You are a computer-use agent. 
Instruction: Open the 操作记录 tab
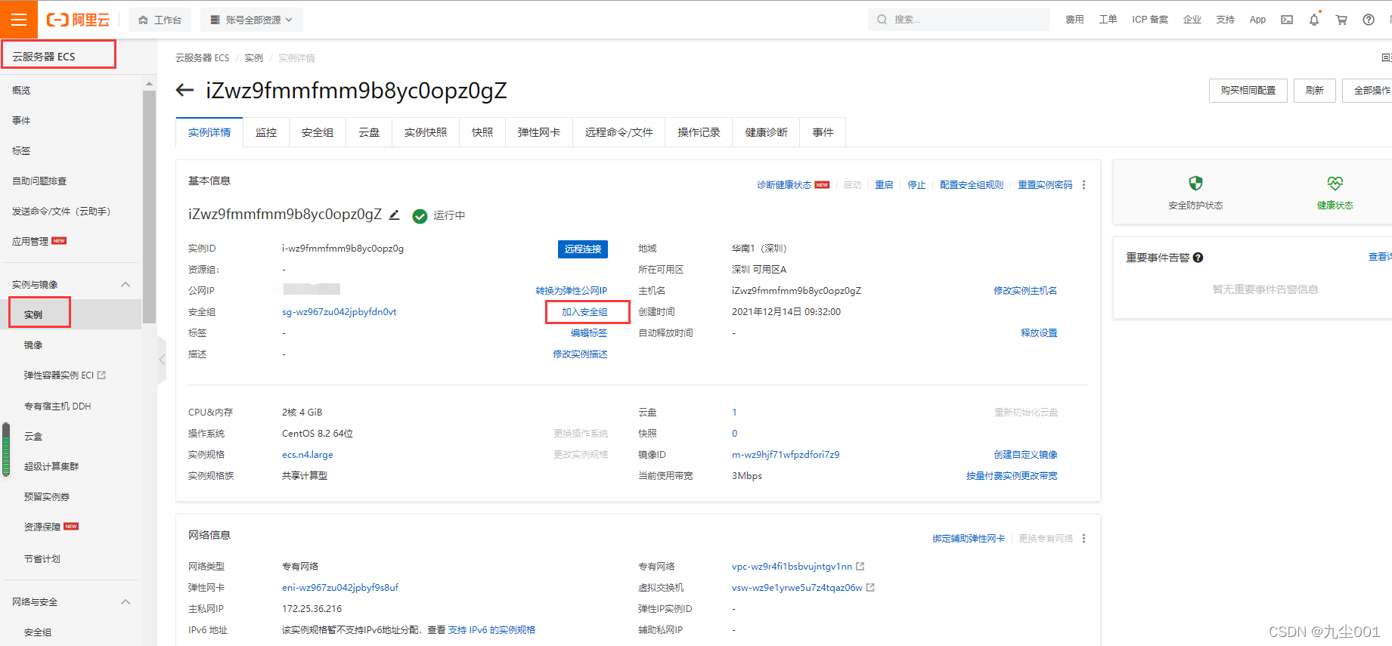[x=699, y=132]
